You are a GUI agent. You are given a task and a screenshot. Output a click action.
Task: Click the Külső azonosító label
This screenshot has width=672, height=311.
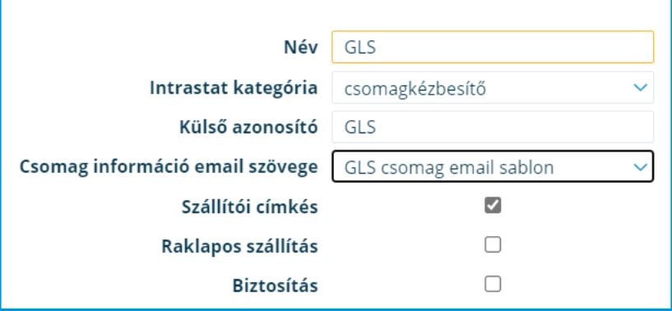click(x=248, y=127)
